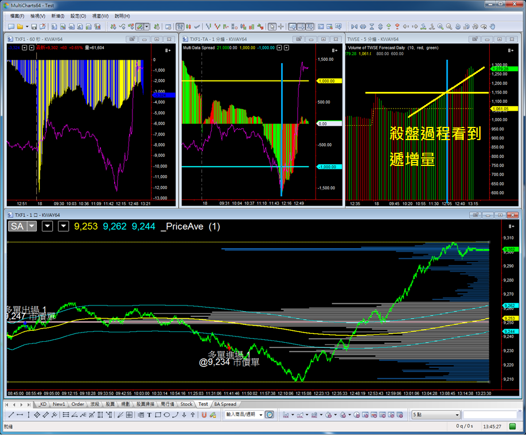Select the hand pan tool

(493, 26)
